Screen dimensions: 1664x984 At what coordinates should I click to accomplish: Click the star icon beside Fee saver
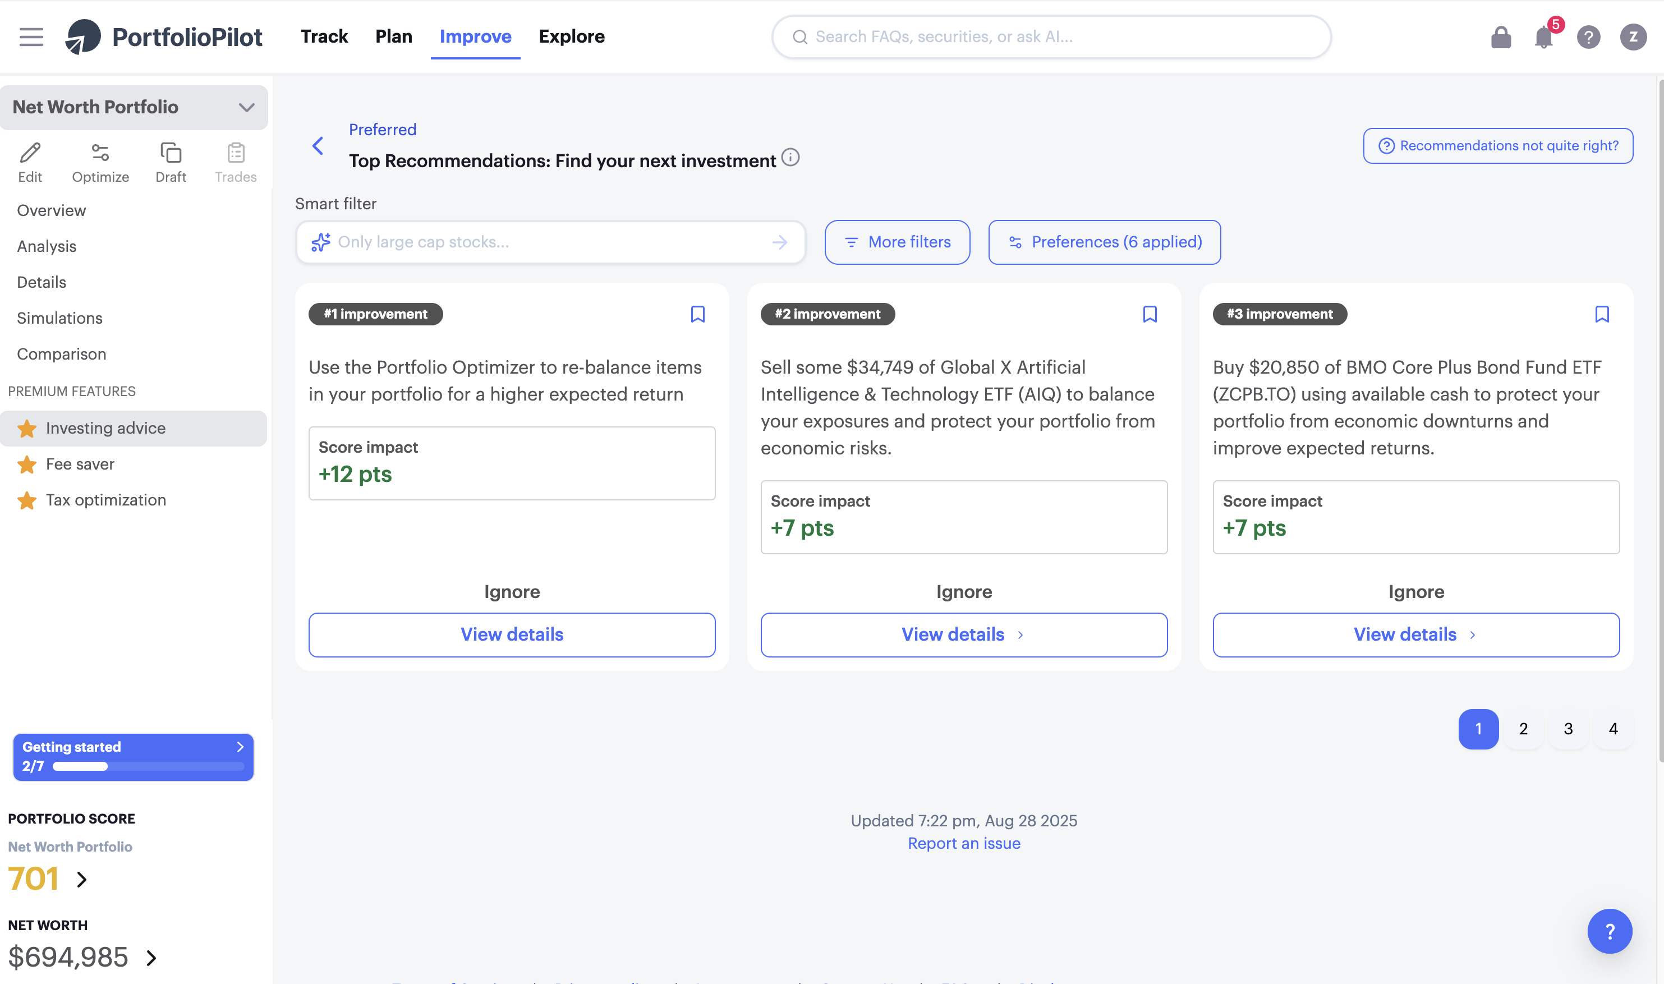click(x=26, y=464)
